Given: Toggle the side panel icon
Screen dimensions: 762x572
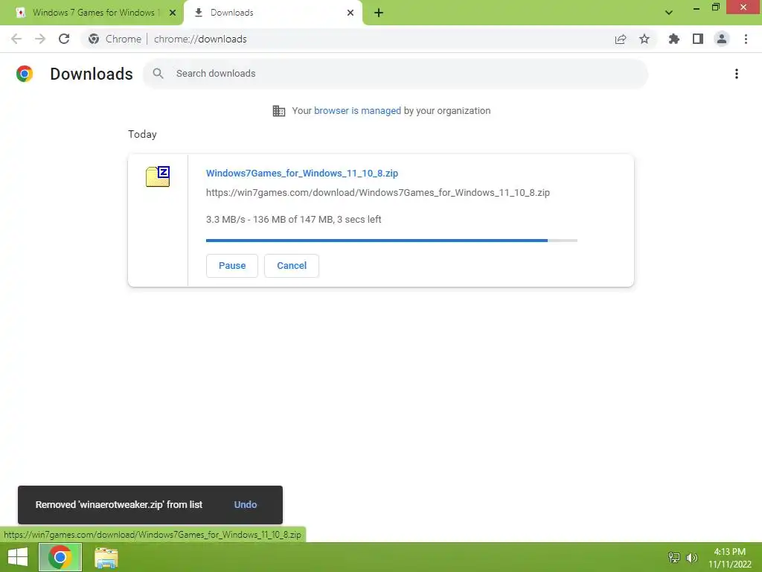Looking at the screenshot, I should [698, 39].
